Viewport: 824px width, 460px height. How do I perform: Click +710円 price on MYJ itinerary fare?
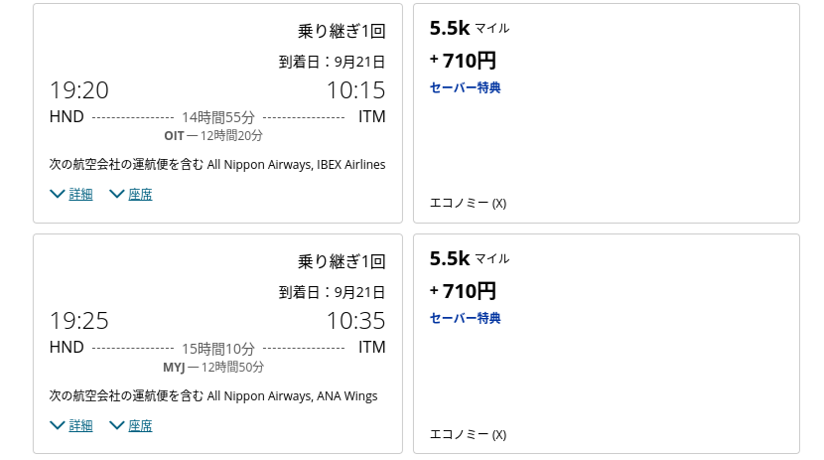463,291
